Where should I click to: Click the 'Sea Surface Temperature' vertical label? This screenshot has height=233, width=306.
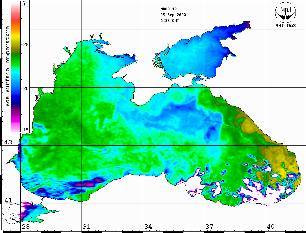[x=7, y=66]
